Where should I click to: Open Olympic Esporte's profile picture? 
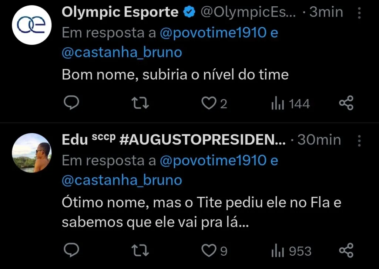[x=32, y=25]
